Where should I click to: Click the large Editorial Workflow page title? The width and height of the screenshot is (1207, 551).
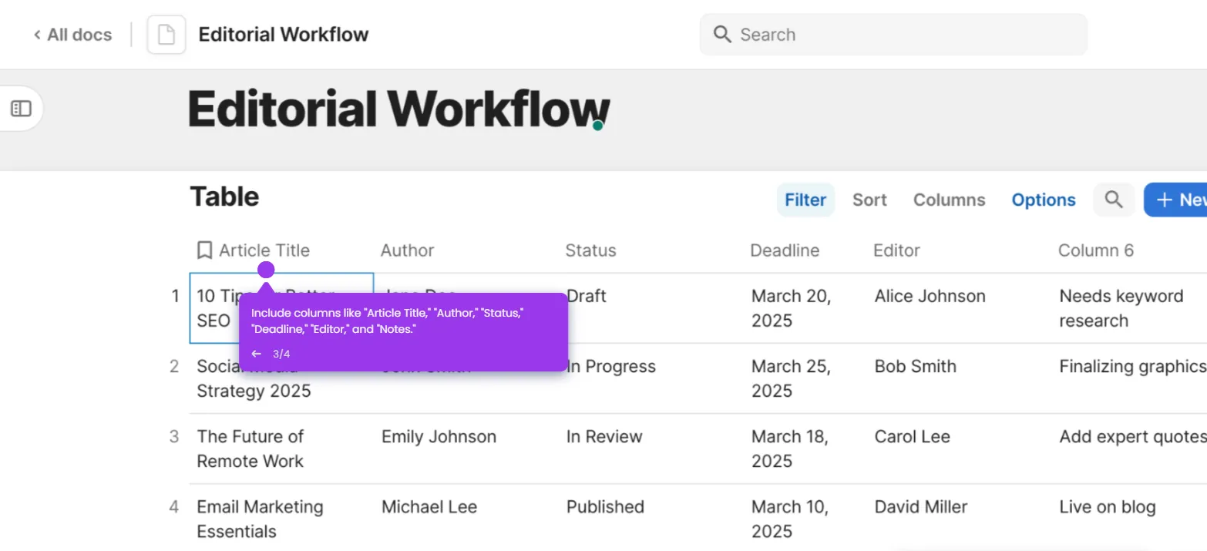coord(399,109)
